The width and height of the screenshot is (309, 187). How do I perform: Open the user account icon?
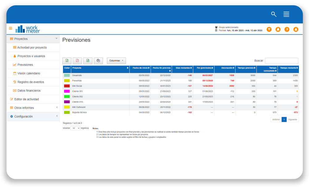[x=296, y=29]
